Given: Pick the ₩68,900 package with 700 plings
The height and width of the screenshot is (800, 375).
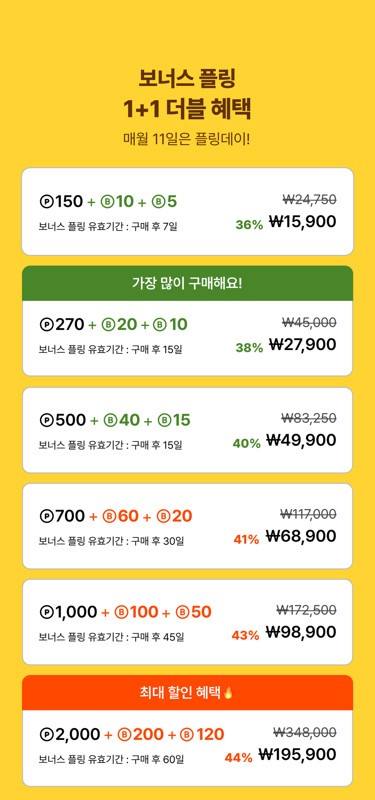Looking at the screenshot, I should click(x=187, y=526).
